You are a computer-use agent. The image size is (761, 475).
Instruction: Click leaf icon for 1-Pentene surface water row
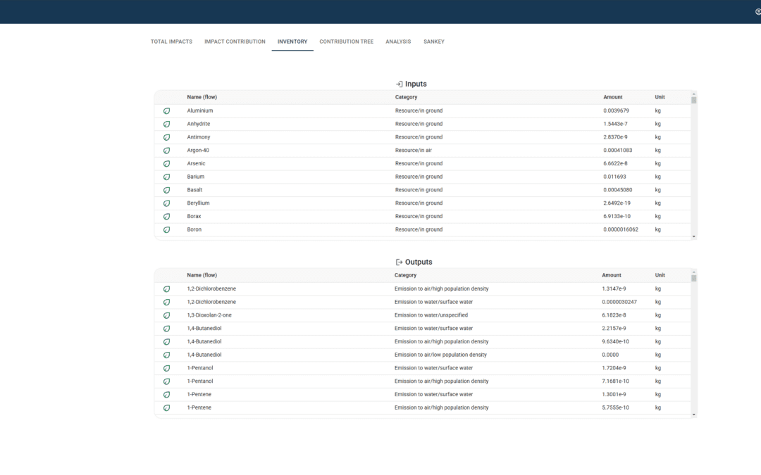pyautogui.click(x=166, y=395)
